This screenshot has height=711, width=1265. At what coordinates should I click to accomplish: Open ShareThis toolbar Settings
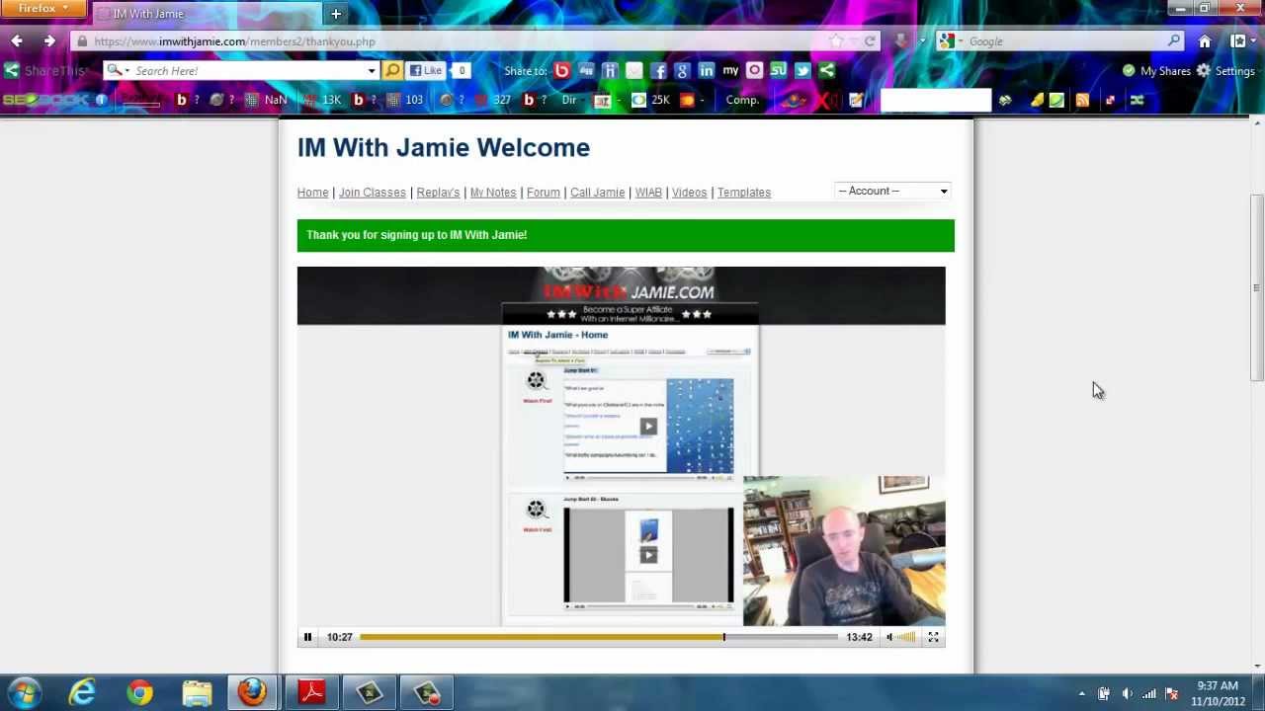pyautogui.click(x=1225, y=71)
